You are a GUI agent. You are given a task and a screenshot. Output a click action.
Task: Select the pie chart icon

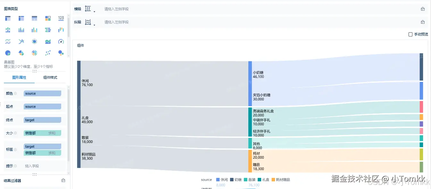pyautogui.click(x=8, y=53)
